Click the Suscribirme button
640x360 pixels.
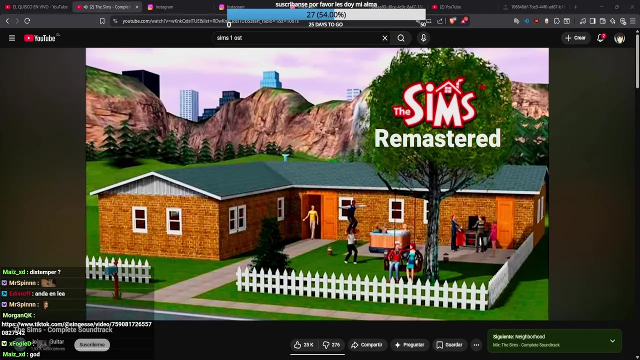click(92, 344)
